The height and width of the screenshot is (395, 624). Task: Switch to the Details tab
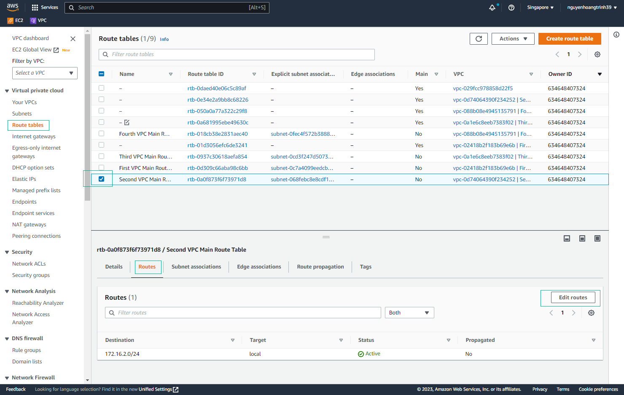pos(114,267)
